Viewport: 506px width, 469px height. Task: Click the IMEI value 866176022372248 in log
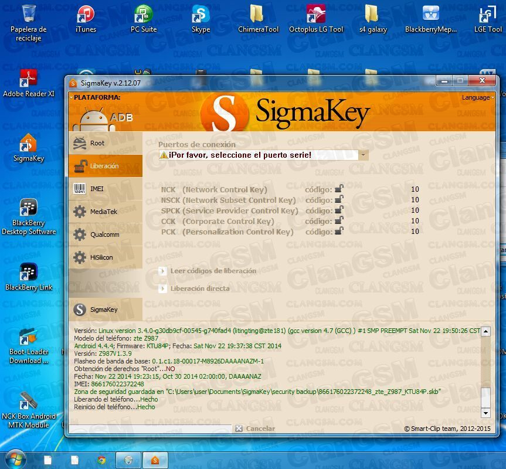[117, 384]
